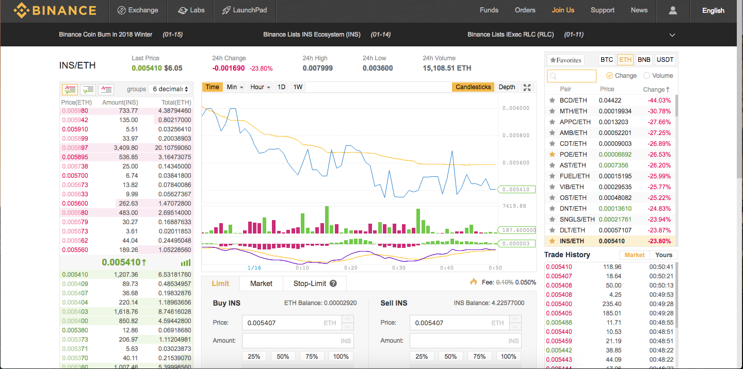Star the APPC/ETH pair
The width and height of the screenshot is (743, 369).
tap(552, 122)
